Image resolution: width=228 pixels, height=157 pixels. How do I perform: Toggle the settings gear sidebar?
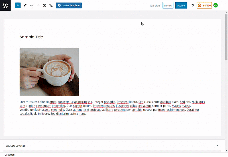pyautogui.click(x=193, y=5)
